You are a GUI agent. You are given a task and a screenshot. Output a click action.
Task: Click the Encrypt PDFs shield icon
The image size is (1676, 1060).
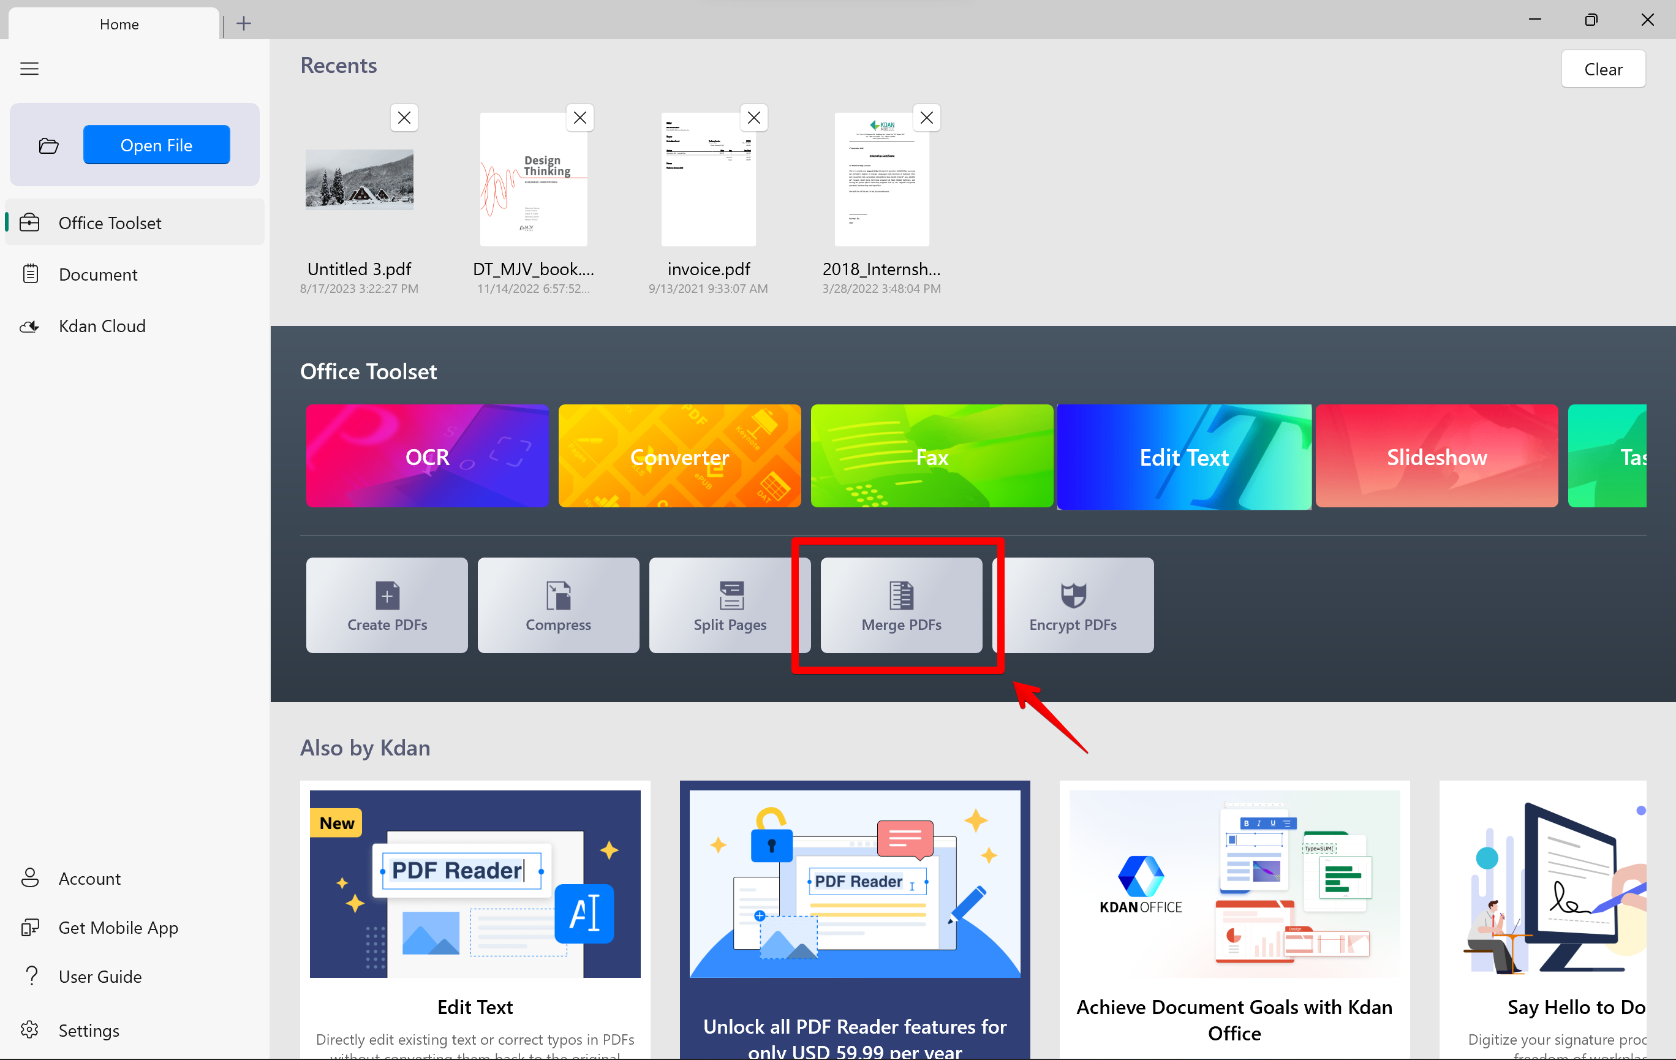[1073, 596]
